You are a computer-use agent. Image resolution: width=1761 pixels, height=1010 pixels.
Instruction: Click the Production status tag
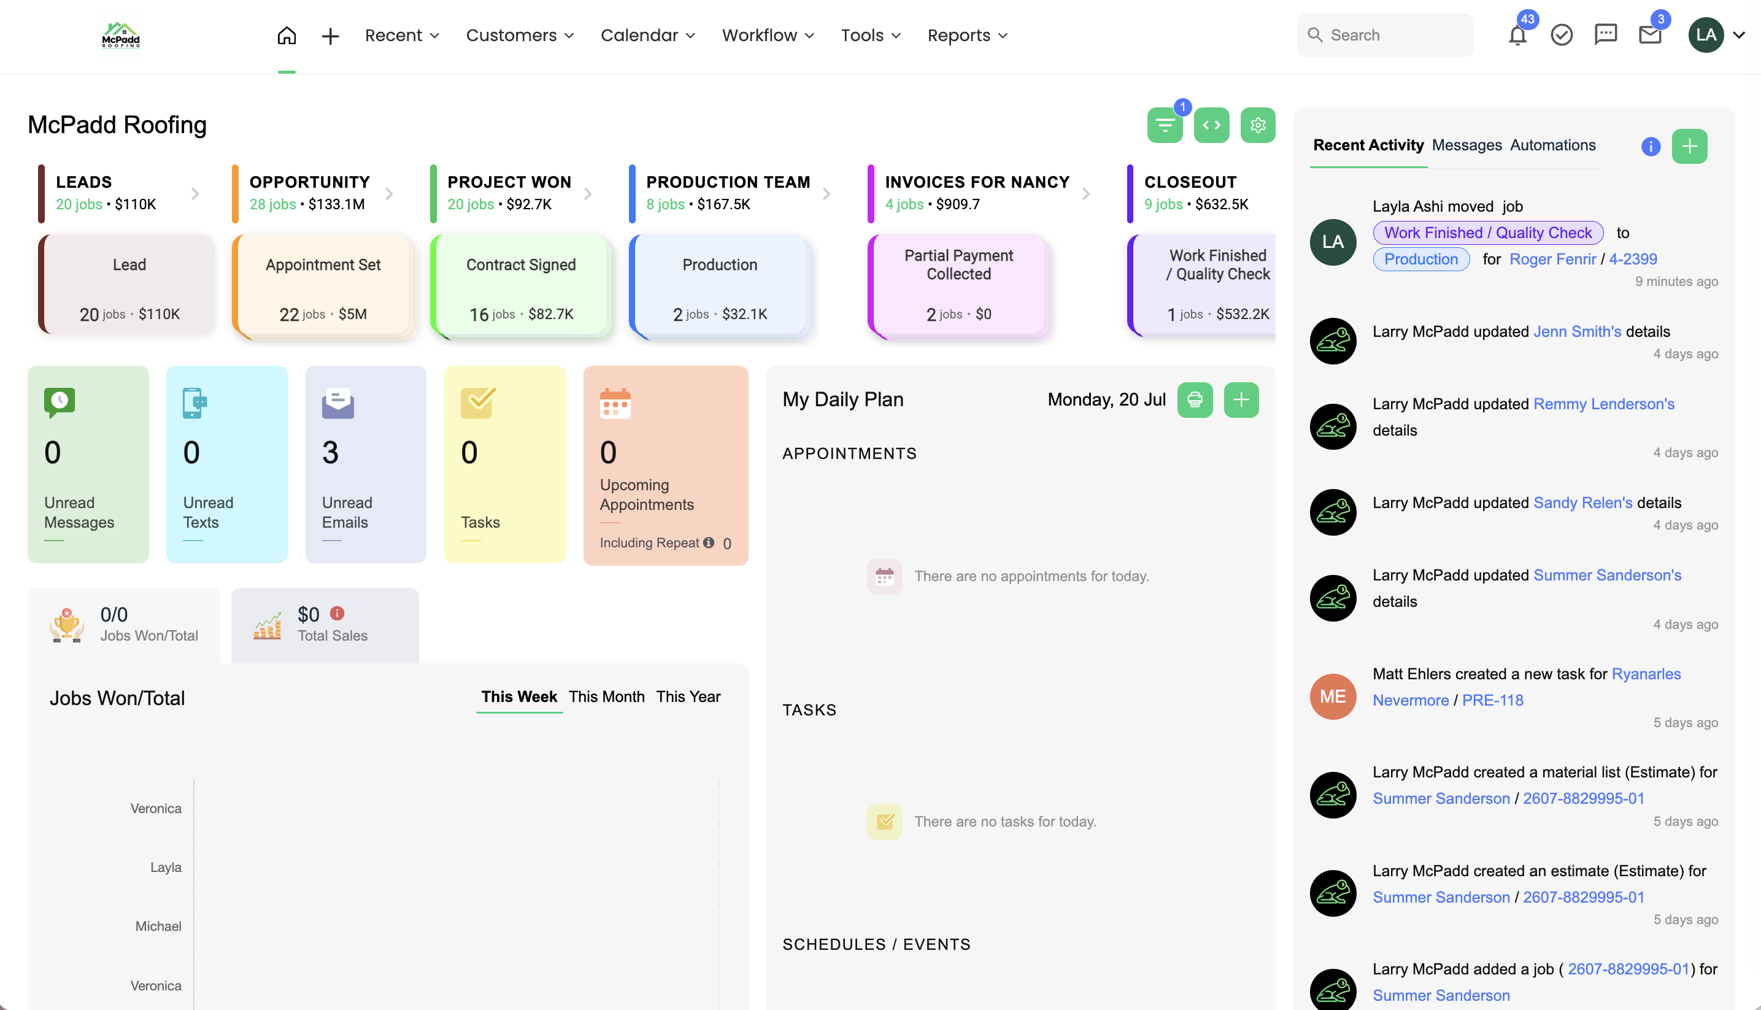pyautogui.click(x=1420, y=259)
